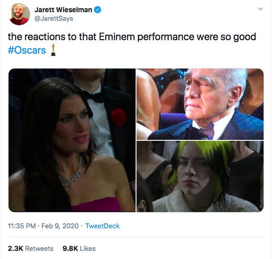This screenshot has height=259, width=273.
Task: Open the left photo of woman in pink dress
Action: pos(72,140)
